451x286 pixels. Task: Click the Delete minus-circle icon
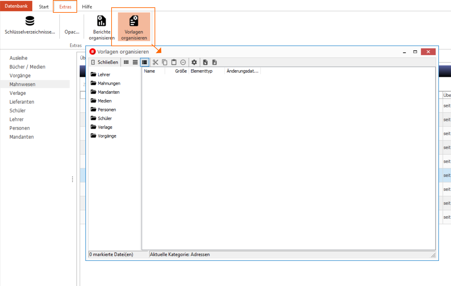(183, 62)
